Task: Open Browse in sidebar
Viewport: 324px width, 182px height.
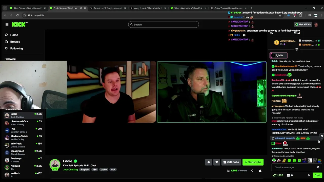Action: (x=15, y=42)
